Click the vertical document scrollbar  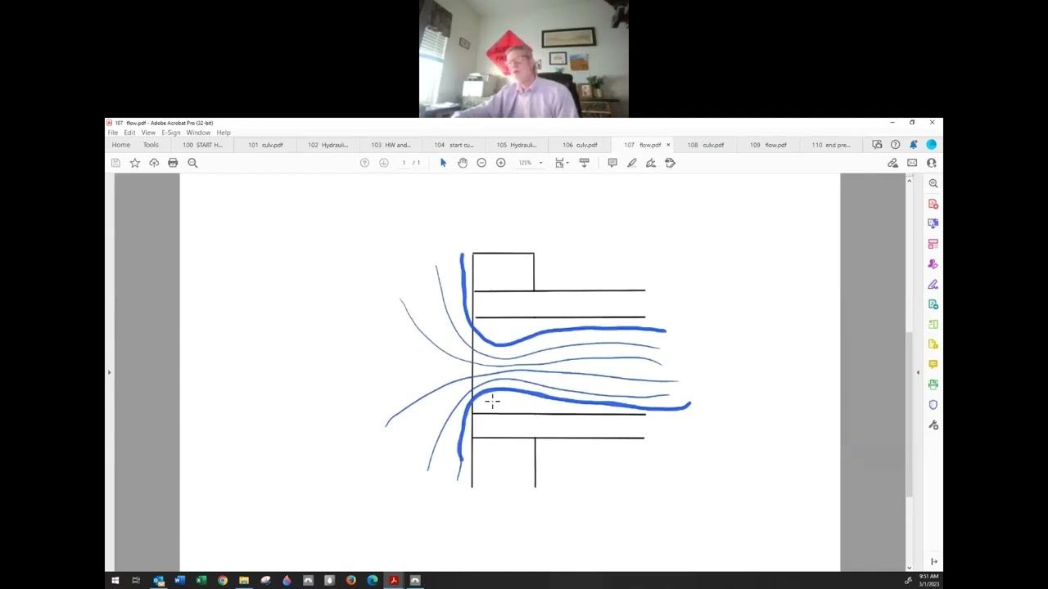[909, 413]
